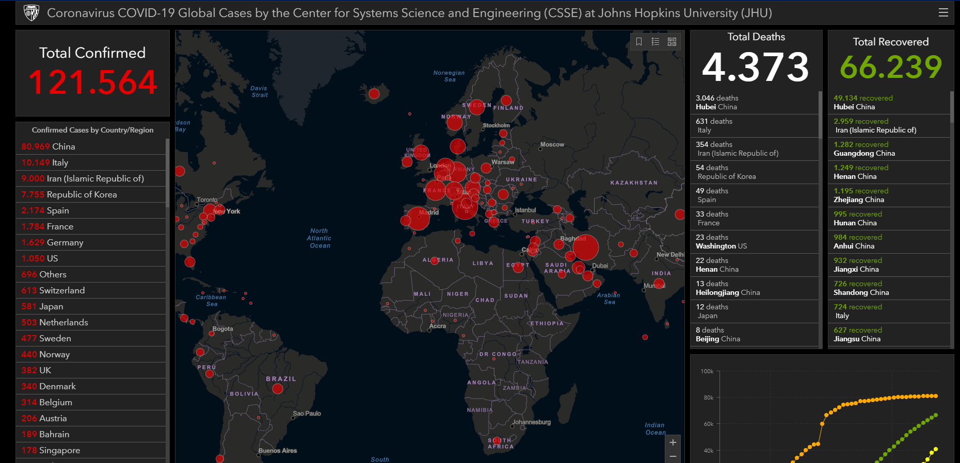Click 1.249 recovered Henan China entry
Image resolution: width=960 pixels, height=463 pixels.
click(889, 172)
